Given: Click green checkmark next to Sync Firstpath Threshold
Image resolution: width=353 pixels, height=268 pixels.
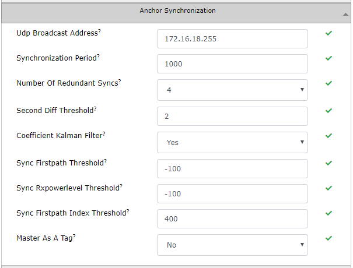Looking at the screenshot, I should tap(328, 163).
